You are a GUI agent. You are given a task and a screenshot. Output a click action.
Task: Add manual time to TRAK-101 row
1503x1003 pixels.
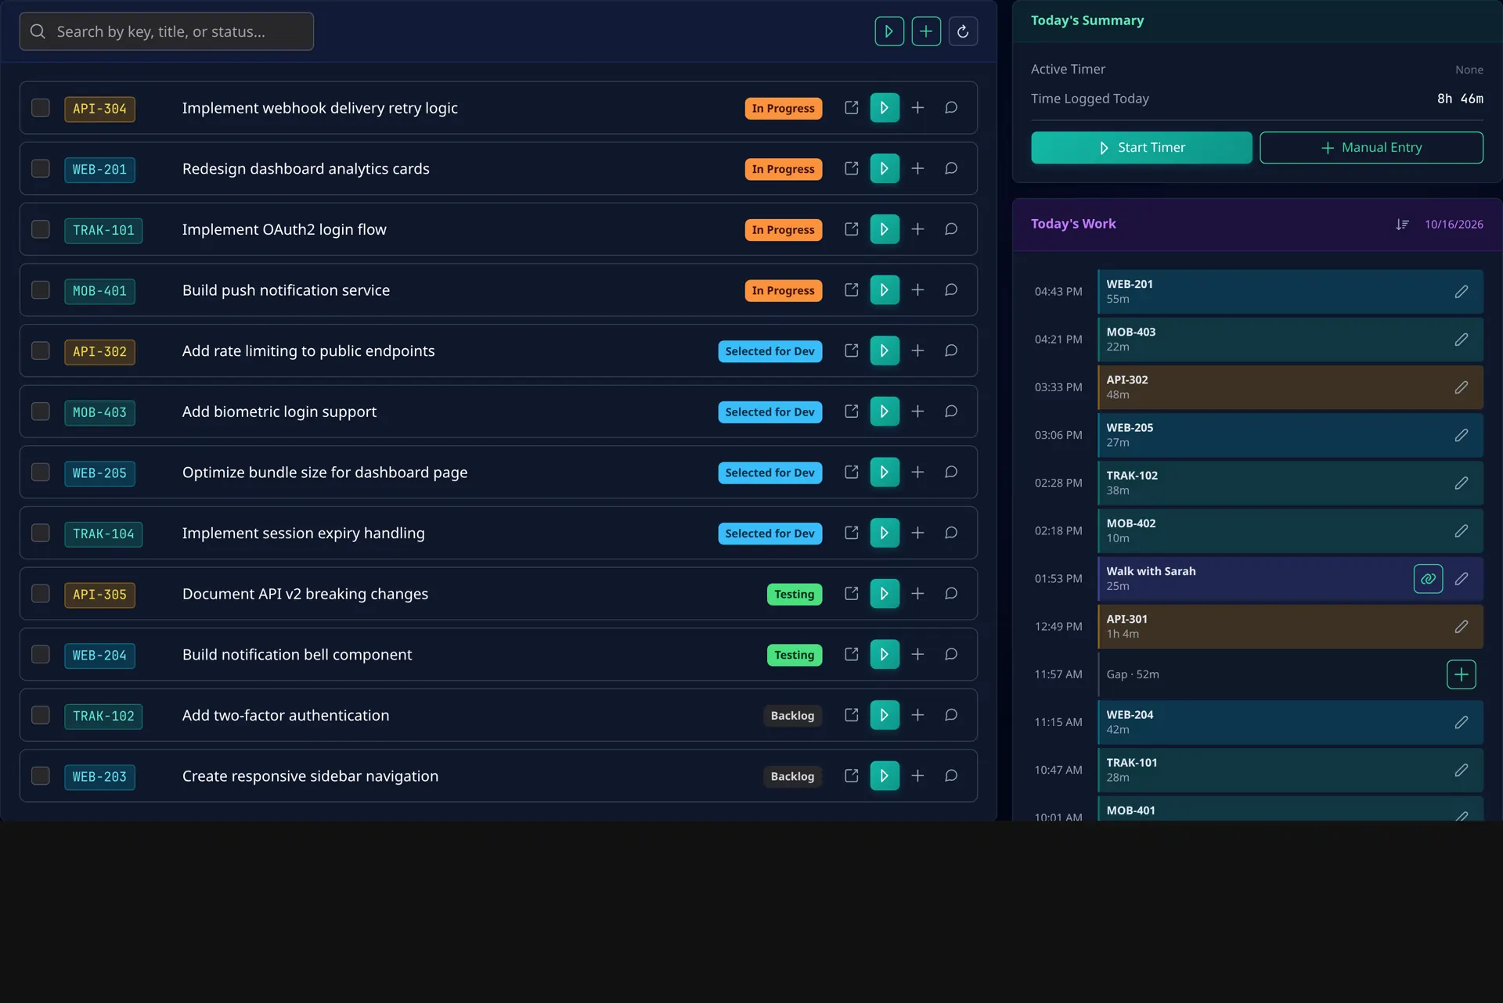point(918,229)
